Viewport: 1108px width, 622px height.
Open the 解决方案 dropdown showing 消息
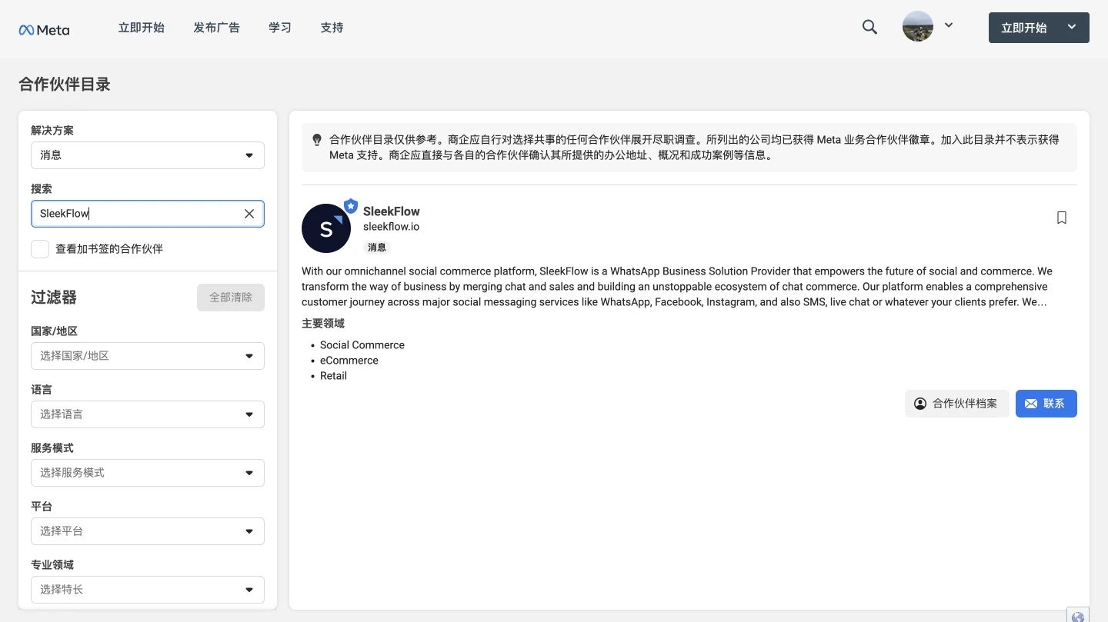coord(148,155)
